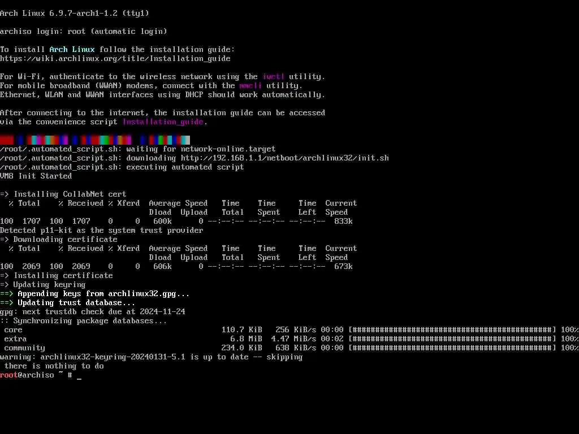Click the cyan 'Arch Linux' text
The height and width of the screenshot is (434, 579).
tap(72, 49)
